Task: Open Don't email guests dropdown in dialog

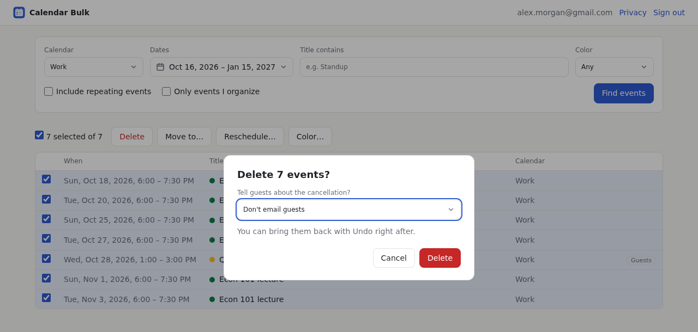Action: click(x=349, y=210)
